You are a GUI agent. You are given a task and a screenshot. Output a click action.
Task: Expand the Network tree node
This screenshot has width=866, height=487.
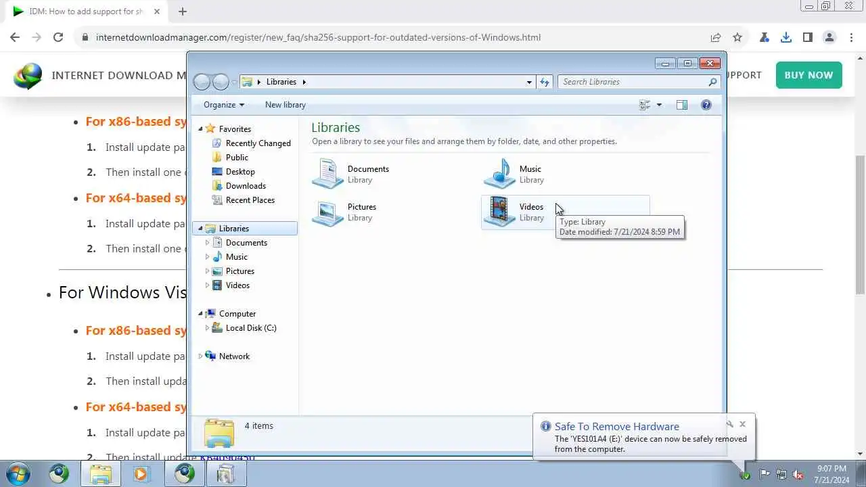click(x=200, y=356)
